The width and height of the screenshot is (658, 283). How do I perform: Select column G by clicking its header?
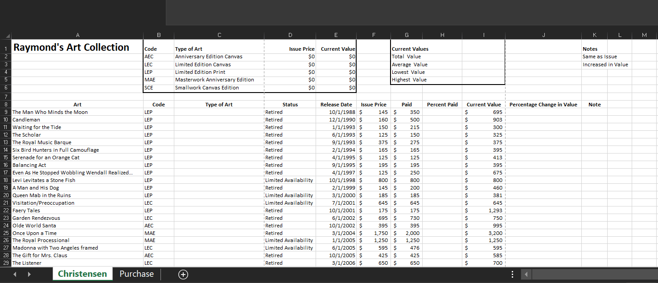(x=406, y=35)
